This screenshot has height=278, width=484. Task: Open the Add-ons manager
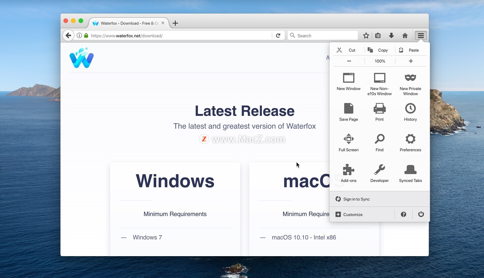coord(349,173)
